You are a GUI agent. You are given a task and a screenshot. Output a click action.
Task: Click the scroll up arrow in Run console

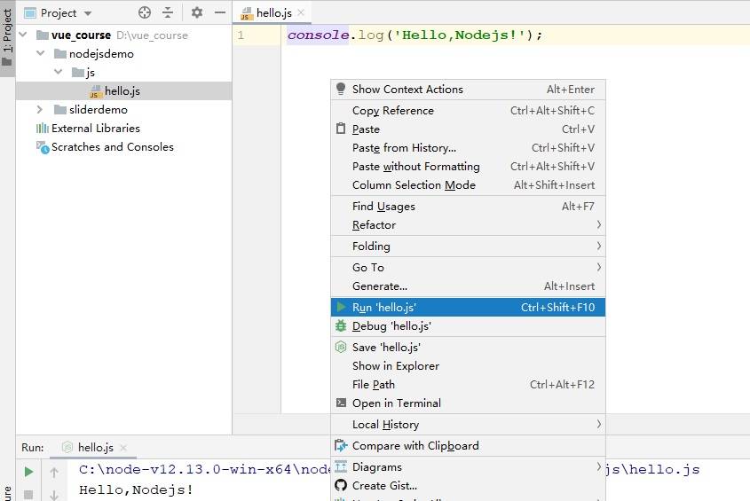(x=54, y=472)
